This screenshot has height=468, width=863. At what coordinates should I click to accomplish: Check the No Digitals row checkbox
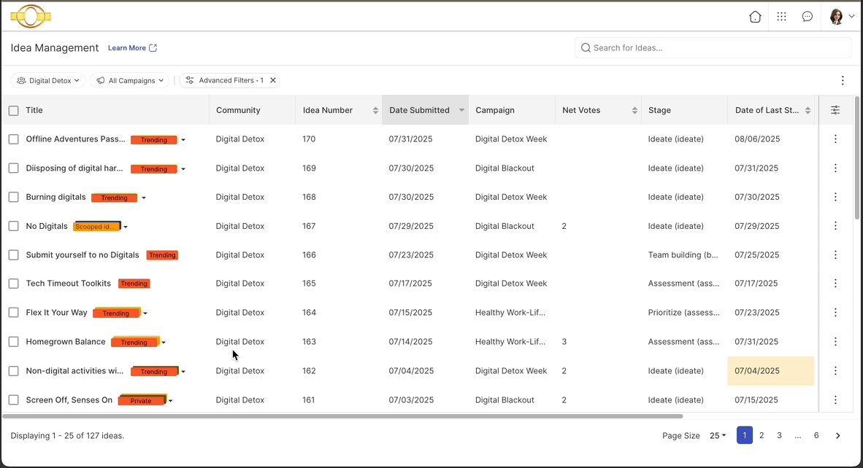click(x=14, y=226)
